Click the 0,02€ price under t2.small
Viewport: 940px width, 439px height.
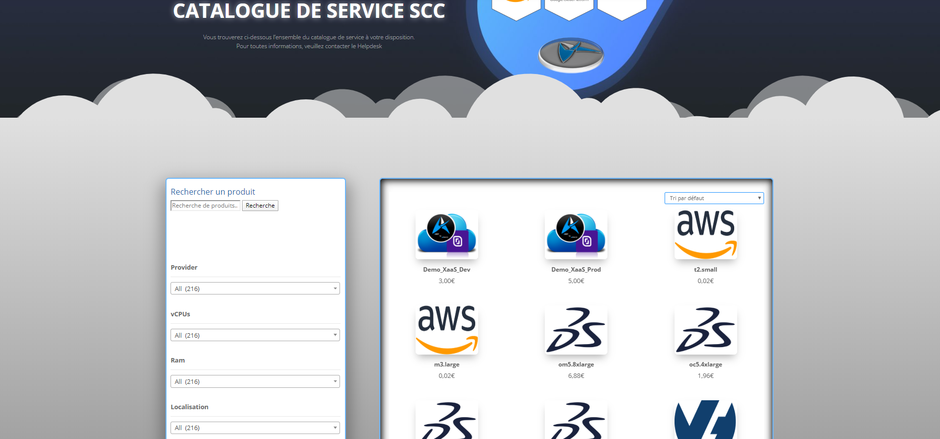coord(705,281)
